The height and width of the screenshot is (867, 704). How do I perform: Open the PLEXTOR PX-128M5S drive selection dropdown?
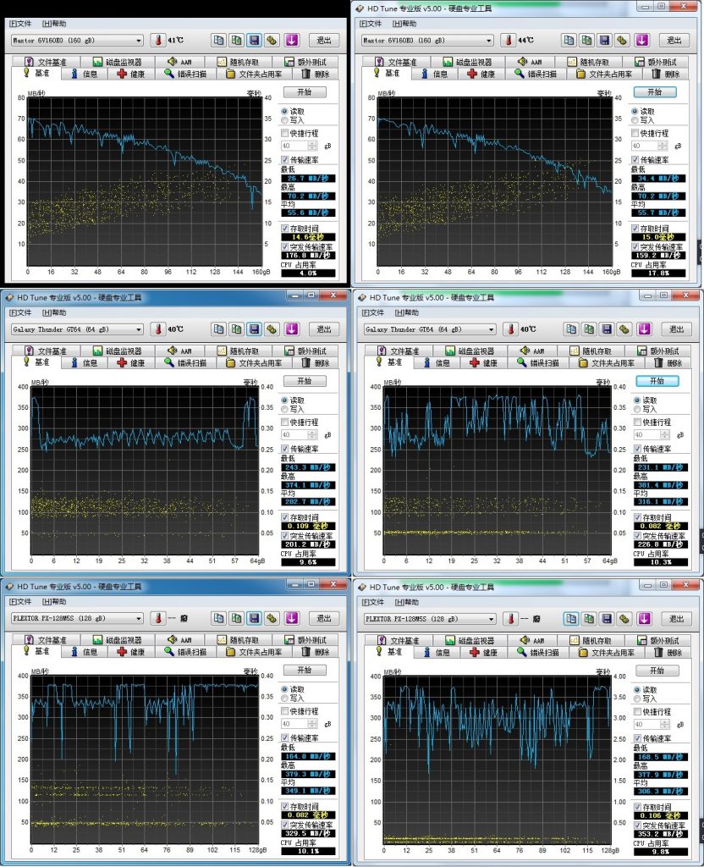tap(140, 618)
